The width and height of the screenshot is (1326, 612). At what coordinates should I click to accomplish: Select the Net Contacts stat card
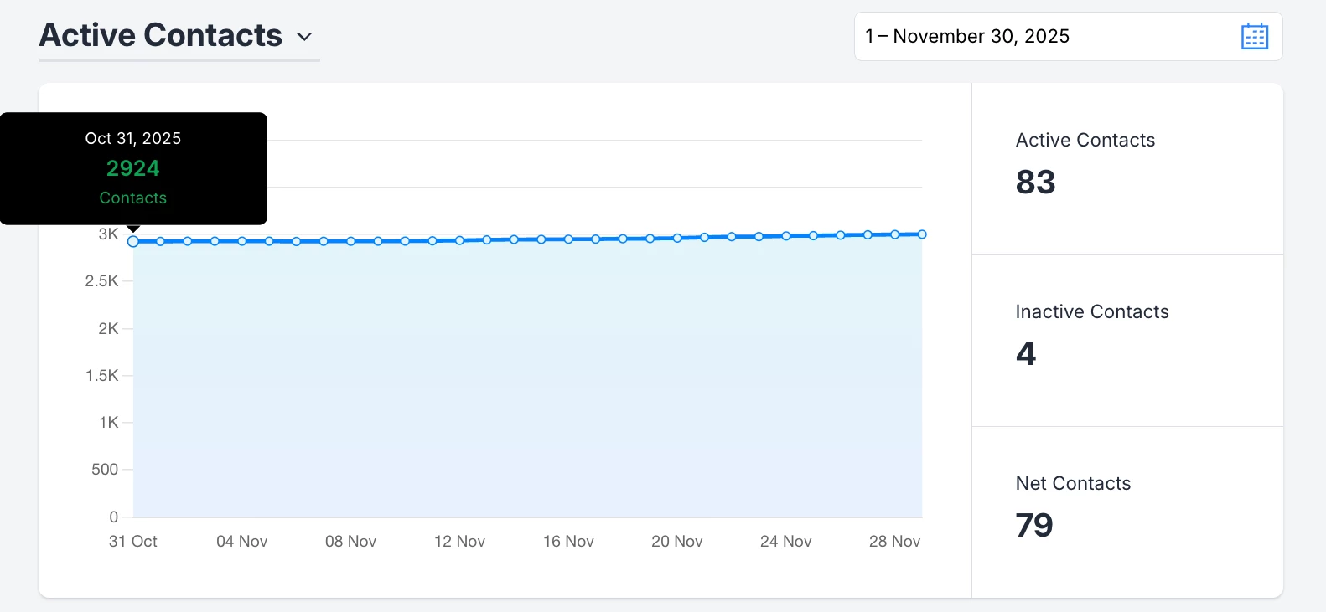point(1127,512)
